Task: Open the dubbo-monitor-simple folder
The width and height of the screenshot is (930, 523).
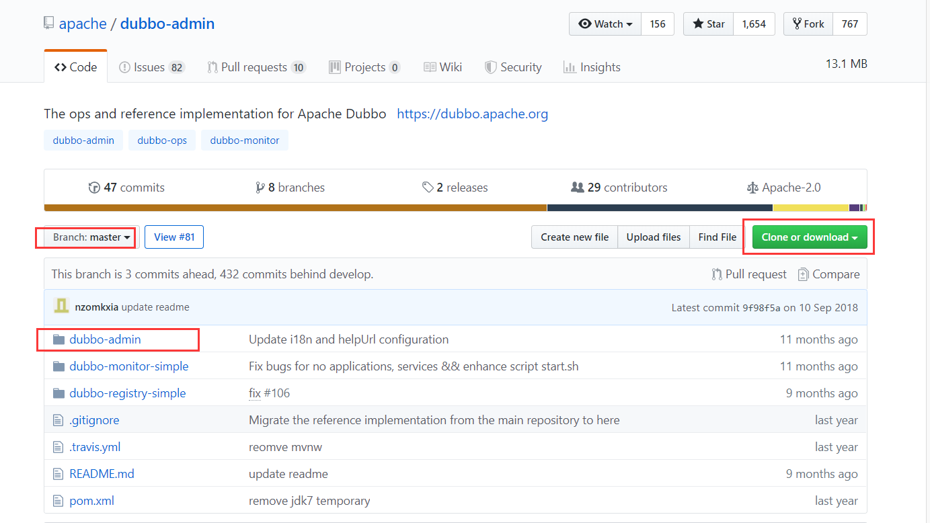Action: pyautogui.click(x=129, y=366)
